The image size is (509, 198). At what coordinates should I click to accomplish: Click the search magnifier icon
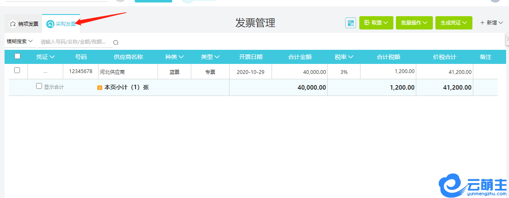coord(116,42)
